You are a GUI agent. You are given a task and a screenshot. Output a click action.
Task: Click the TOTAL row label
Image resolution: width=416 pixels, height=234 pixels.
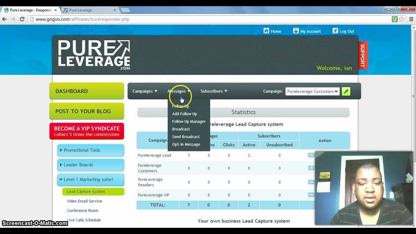tap(158, 205)
